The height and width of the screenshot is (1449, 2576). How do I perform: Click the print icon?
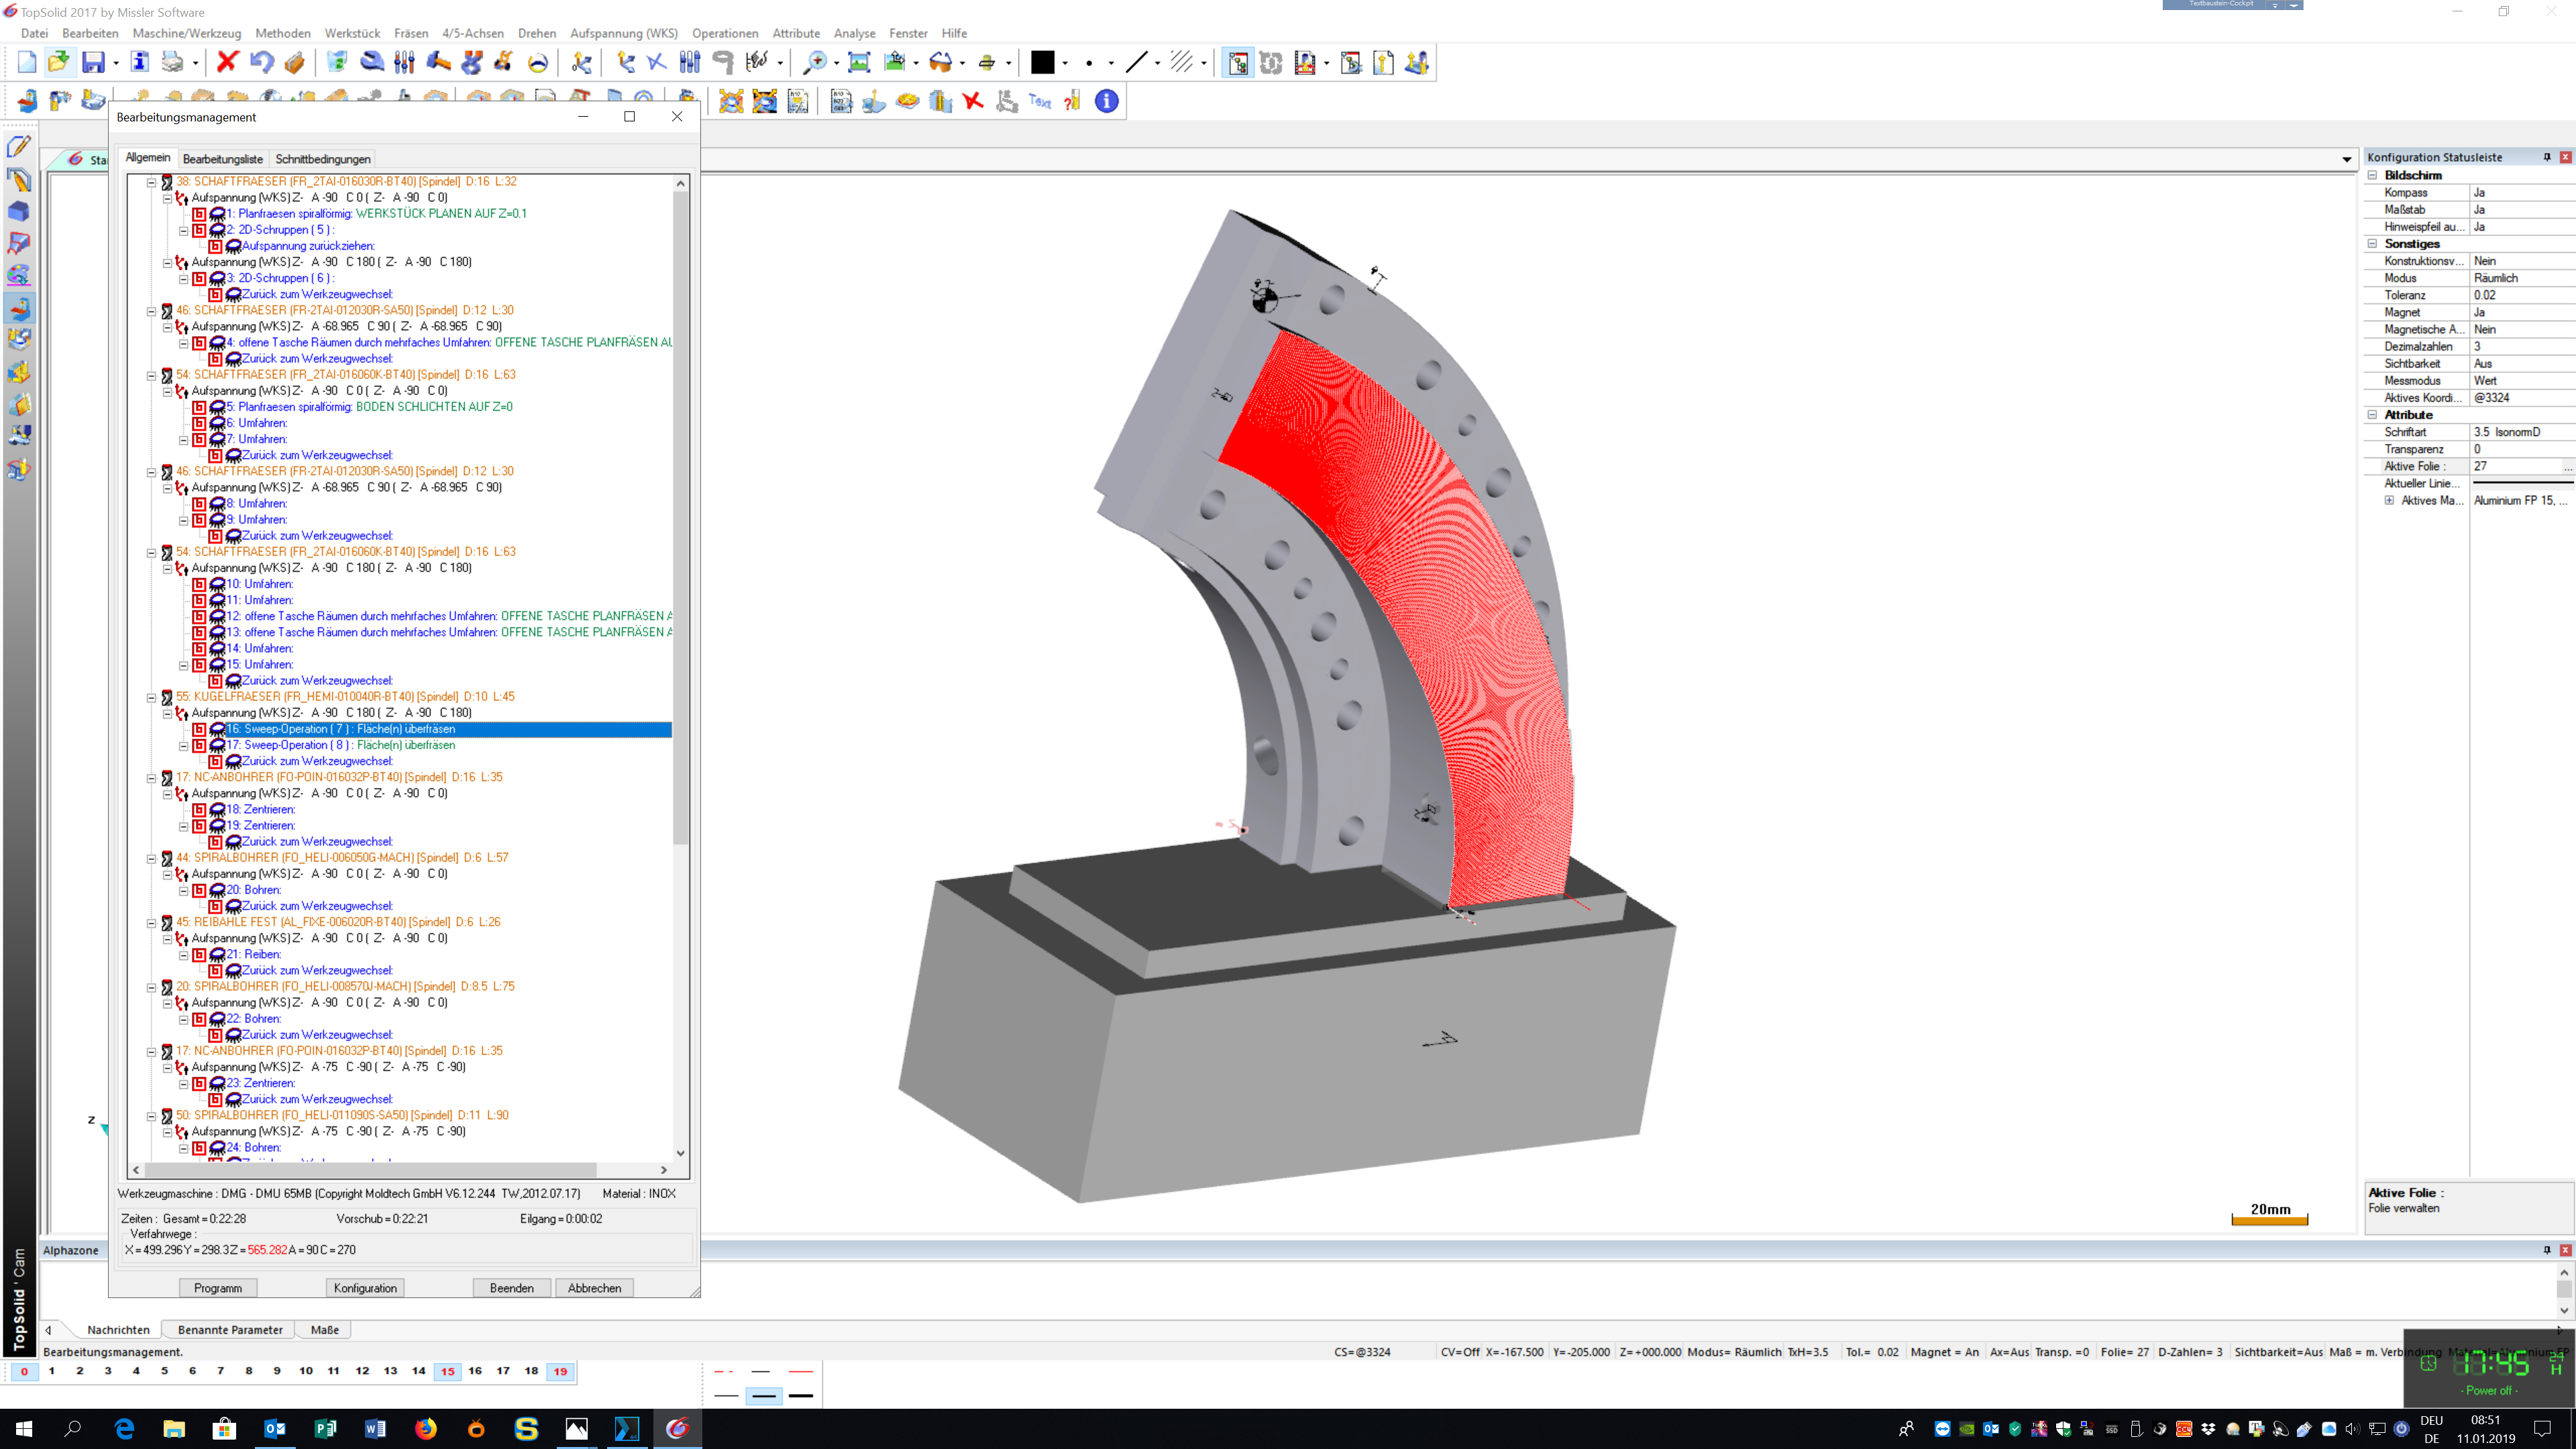173,63
